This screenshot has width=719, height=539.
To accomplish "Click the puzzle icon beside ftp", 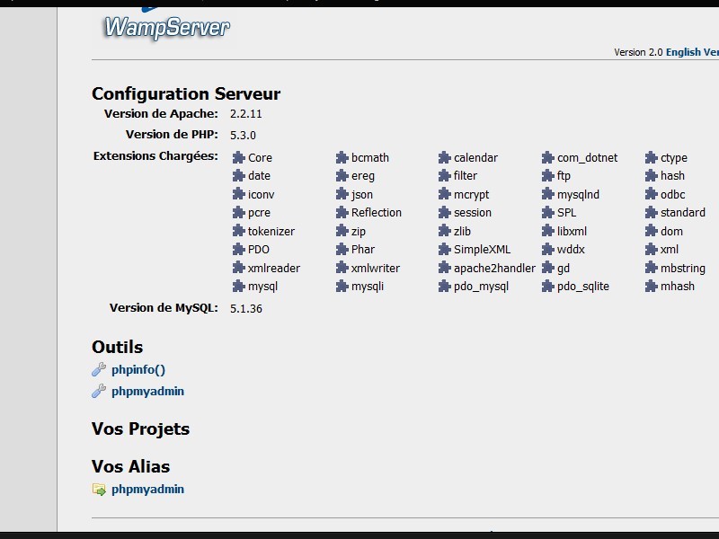I will [548, 175].
